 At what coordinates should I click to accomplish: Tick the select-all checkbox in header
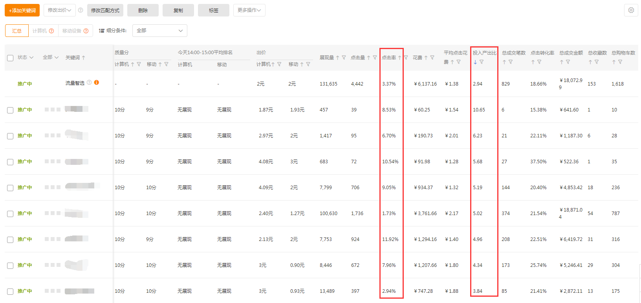pyautogui.click(x=10, y=58)
